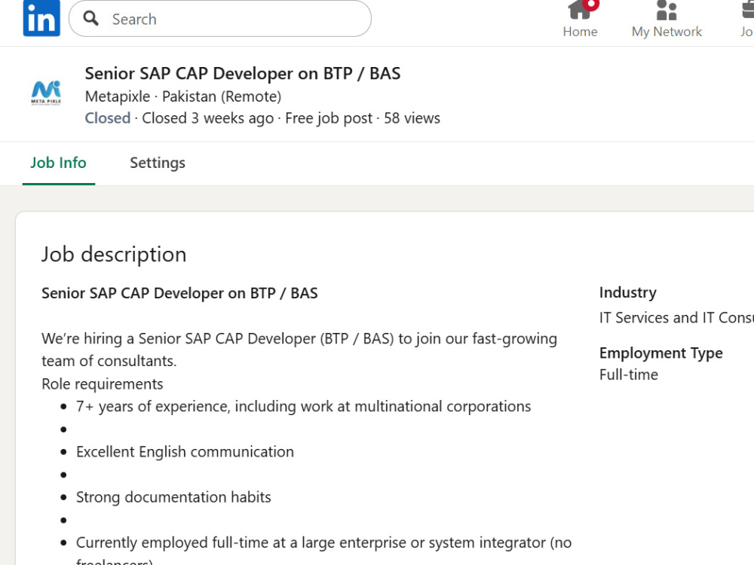Click 'Role requirements' text
This screenshot has width=754, height=565.
103,384
